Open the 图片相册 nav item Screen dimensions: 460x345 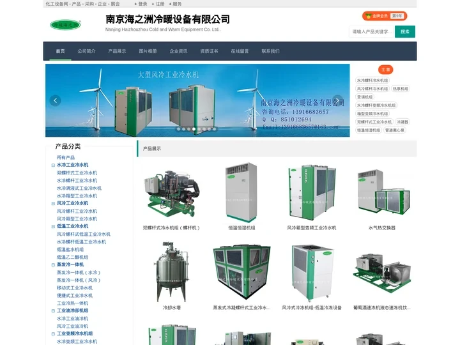(x=148, y=51)
